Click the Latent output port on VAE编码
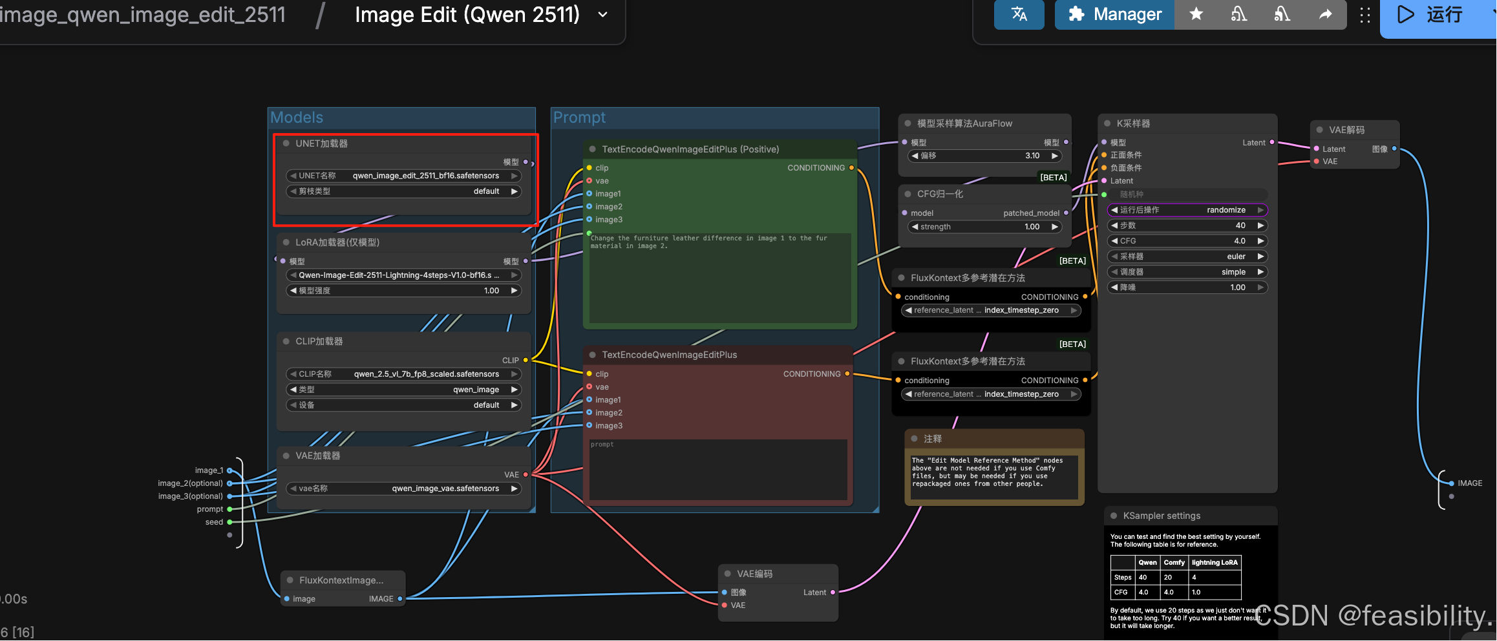The height and width of the screenshot is (641, 1497). pos(833,593)
